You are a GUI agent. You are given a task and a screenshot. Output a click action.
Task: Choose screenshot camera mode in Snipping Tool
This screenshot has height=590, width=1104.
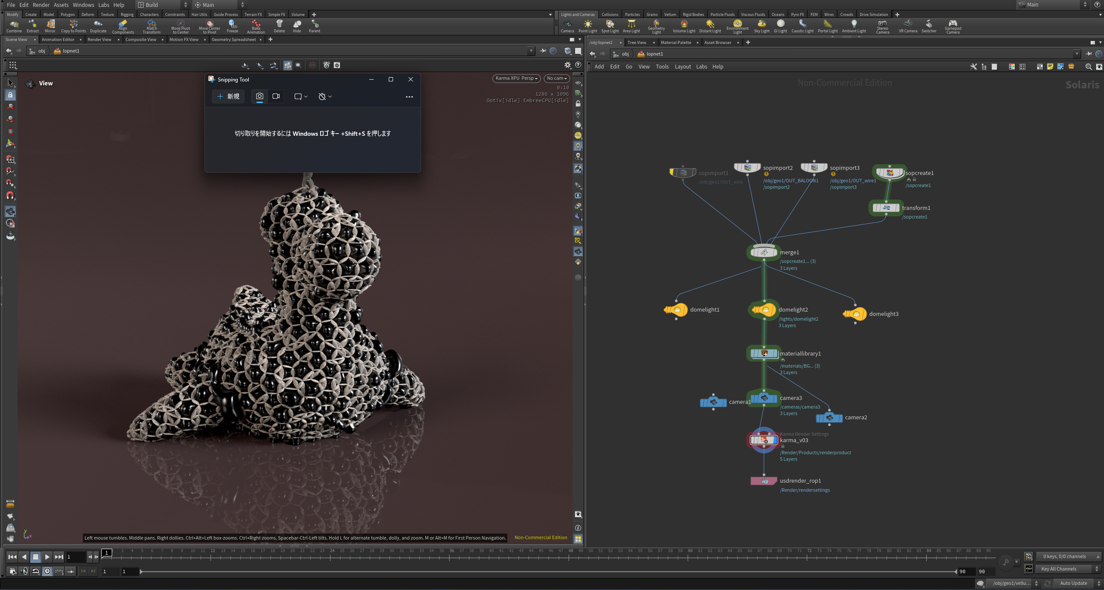259,96
